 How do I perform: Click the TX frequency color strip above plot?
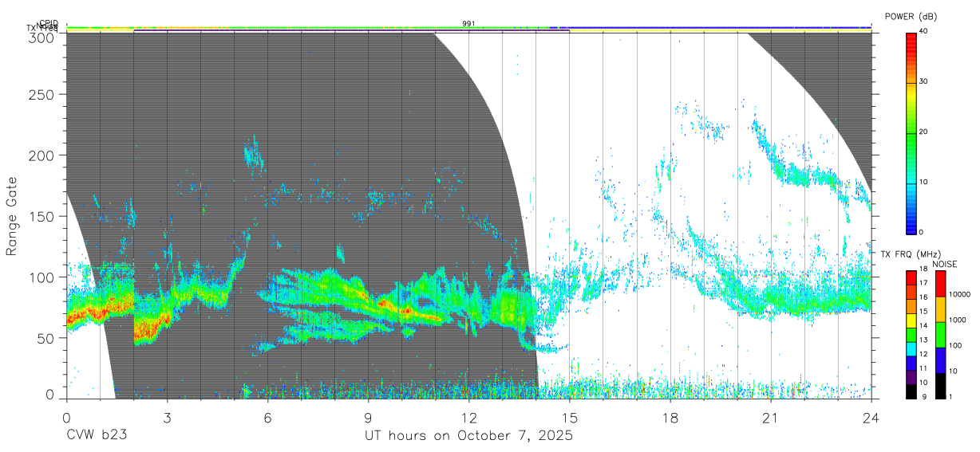468,30
